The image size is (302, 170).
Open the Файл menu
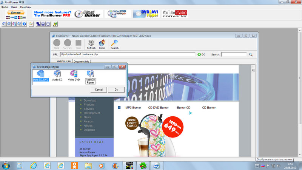tap(5, 7)
